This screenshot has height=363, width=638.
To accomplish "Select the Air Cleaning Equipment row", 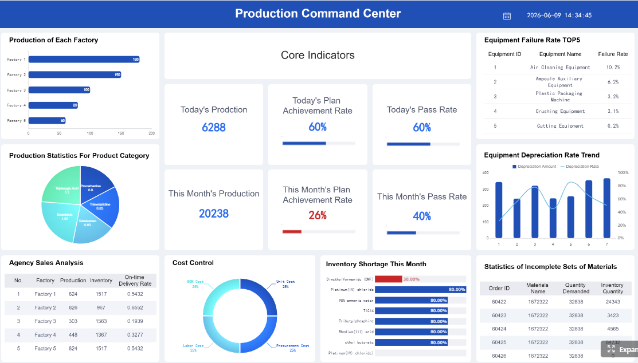I will [x=555, y=68].
